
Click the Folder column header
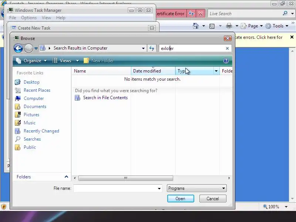[226, 71]
